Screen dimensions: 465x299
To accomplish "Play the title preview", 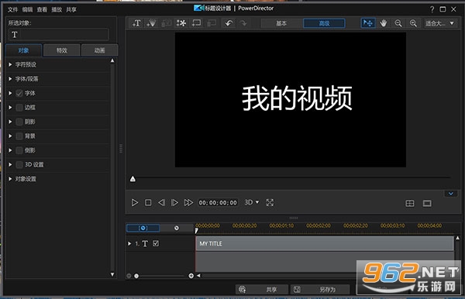I will click(134, 203).
